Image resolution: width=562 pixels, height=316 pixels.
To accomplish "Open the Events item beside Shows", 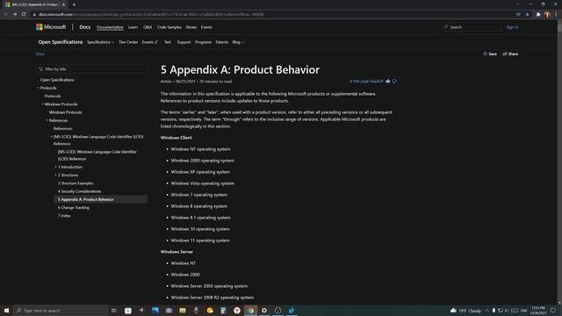I will (x=206, y=27).
